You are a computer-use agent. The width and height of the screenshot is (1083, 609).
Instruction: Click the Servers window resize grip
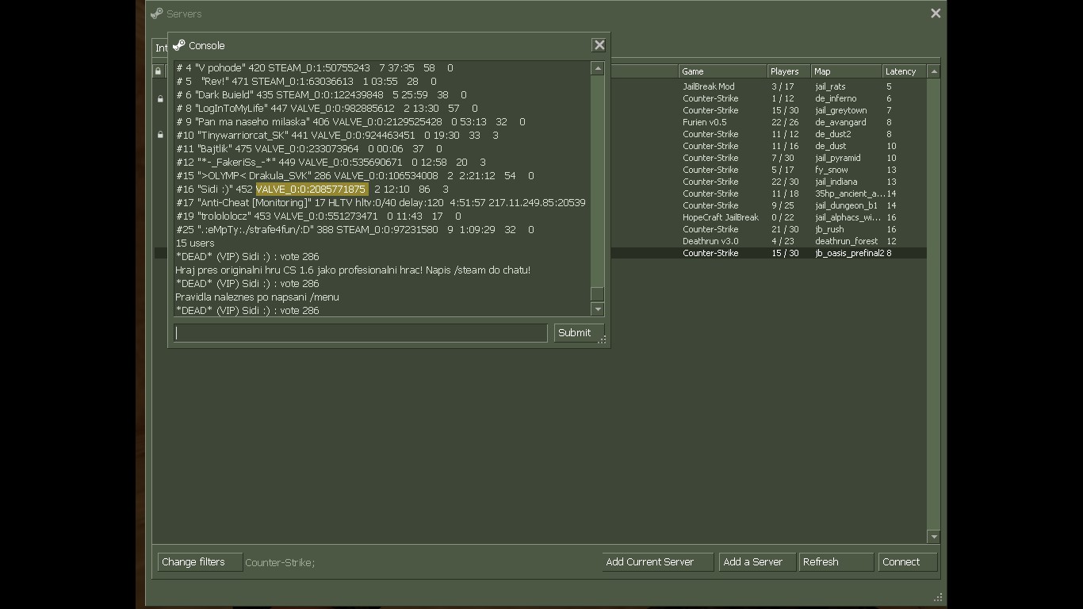click(939, 597)
